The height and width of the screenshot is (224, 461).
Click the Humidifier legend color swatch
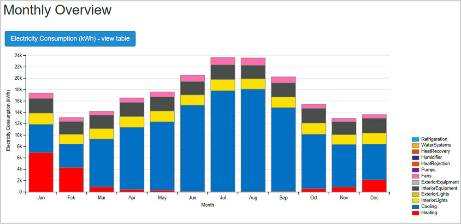(x=415, y=158)
